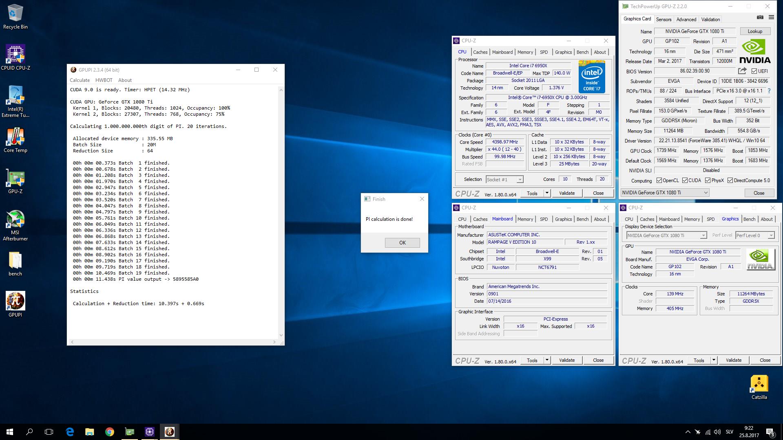Click OK in Finish dialog

pos(402,243)
